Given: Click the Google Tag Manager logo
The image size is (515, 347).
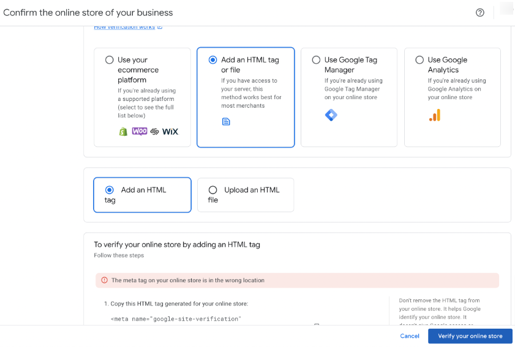Looking at the screenshot, I should tap(331, 115).
